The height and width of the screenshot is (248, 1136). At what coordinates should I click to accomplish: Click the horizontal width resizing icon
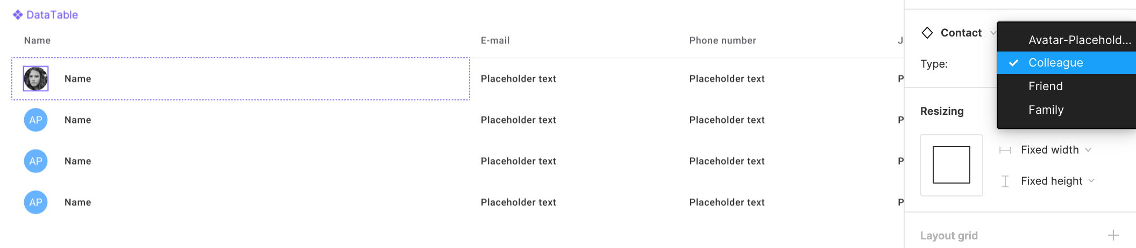1005,150
